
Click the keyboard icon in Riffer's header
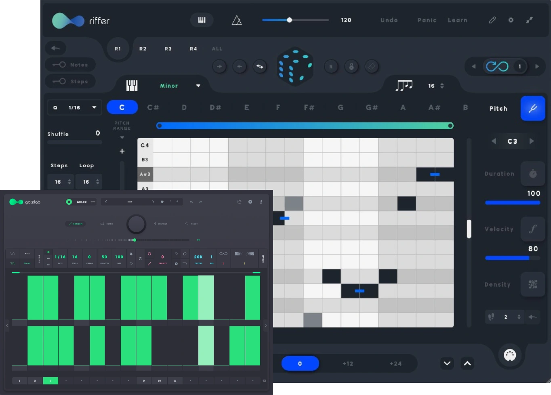tap(202, 20)
